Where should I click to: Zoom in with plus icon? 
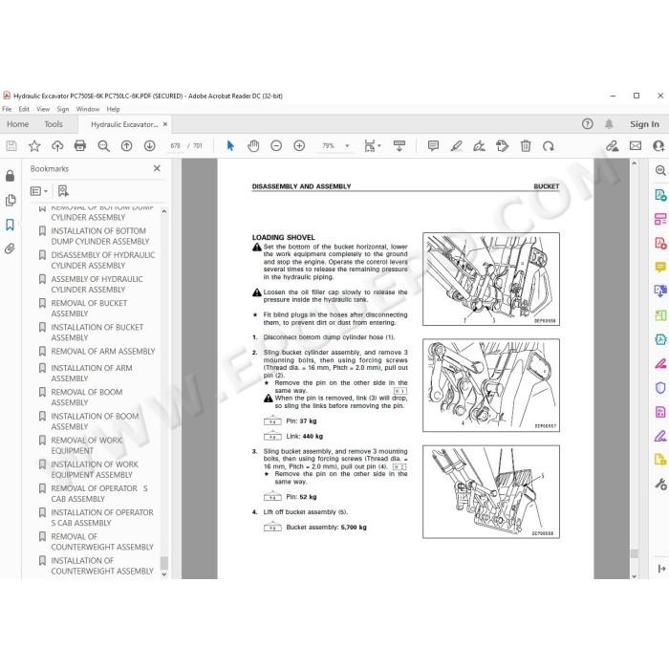[x=299, y=146]
